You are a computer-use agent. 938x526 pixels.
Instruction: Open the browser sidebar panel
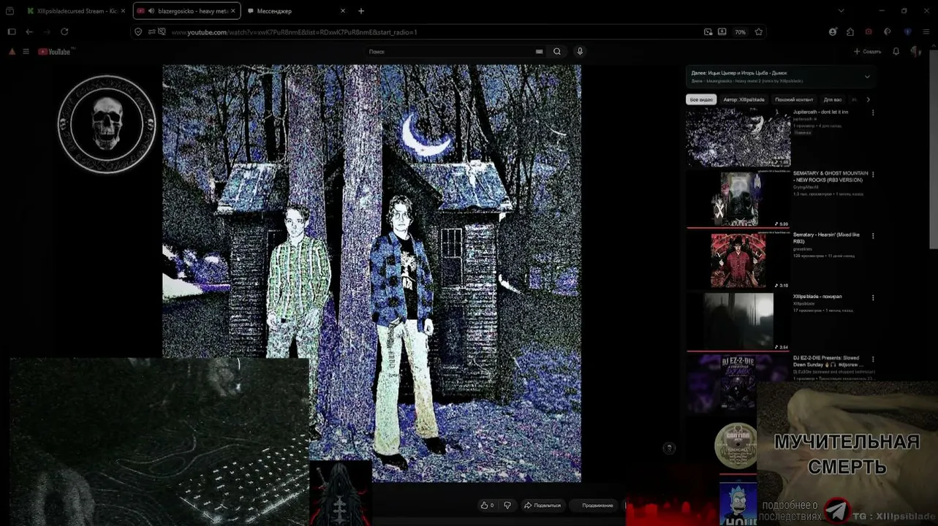[x=12, y=32]
